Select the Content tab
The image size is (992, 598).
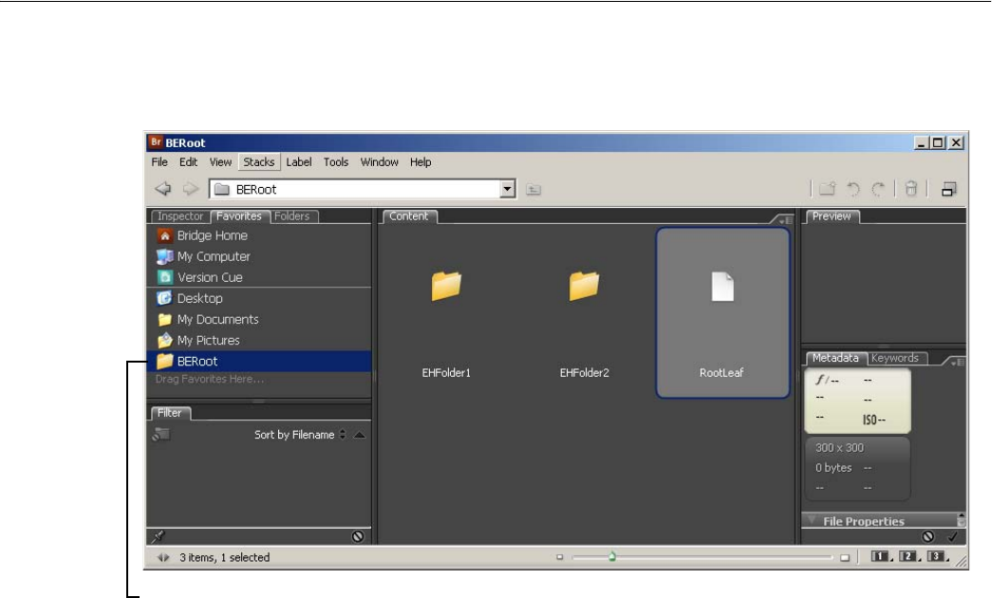(x=409, y=216)
